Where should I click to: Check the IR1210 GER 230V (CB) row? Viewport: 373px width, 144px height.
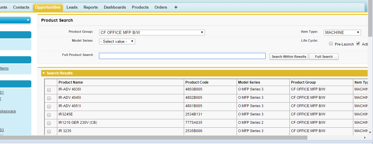pyautogui.click(x=49, y=123)
